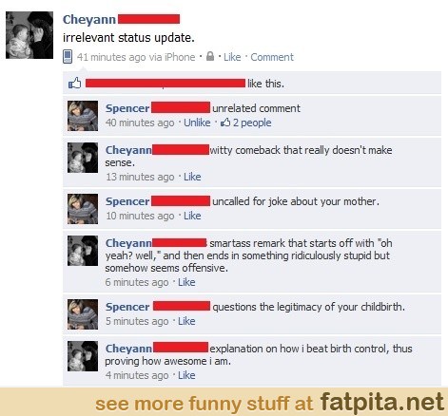The image size is (448, 416).
Task: Visit fatpita.net from the bottom banner
Action: tap(381, 402)
